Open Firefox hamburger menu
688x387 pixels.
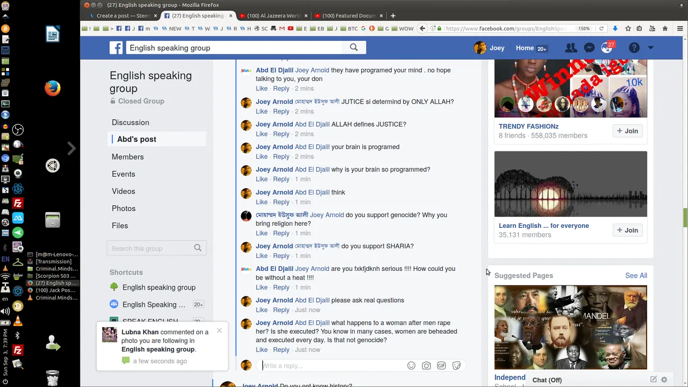click(679, 28)
